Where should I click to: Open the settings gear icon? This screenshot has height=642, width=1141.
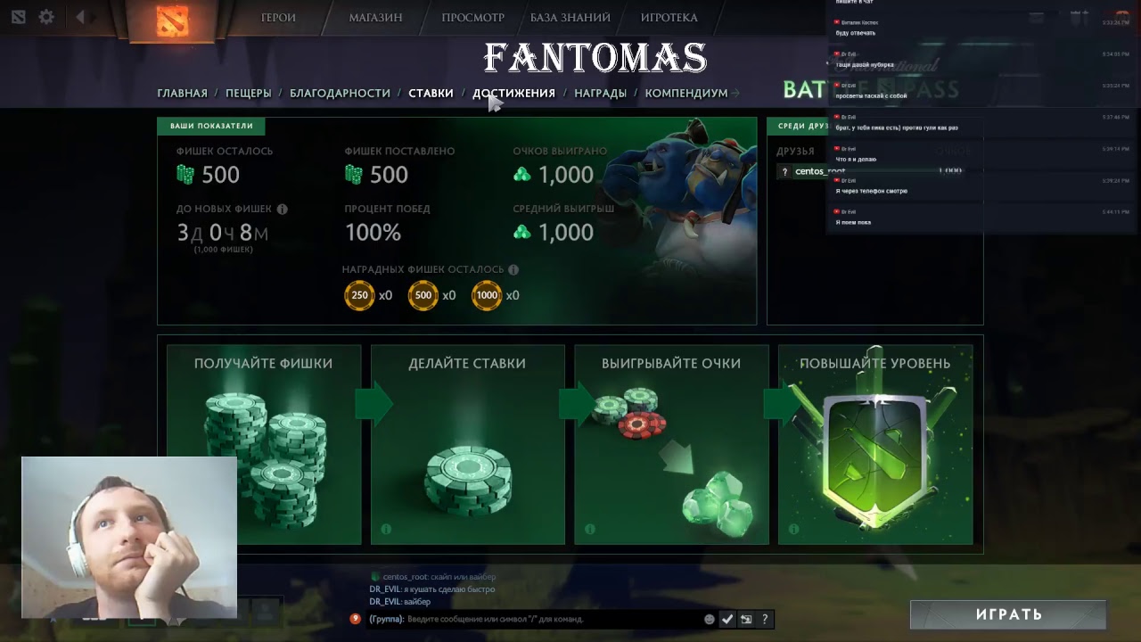[46, 17]
